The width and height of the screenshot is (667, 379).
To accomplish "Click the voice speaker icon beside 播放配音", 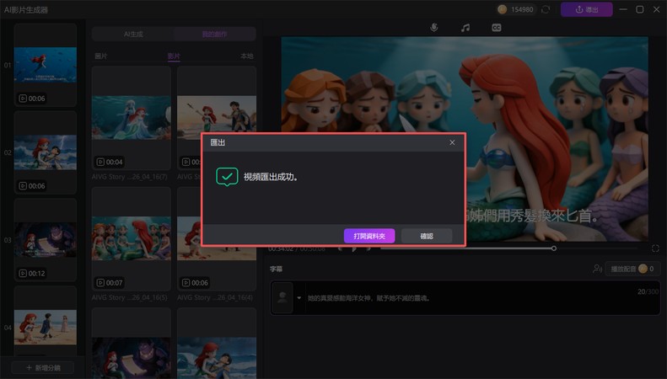I will 597,269.
